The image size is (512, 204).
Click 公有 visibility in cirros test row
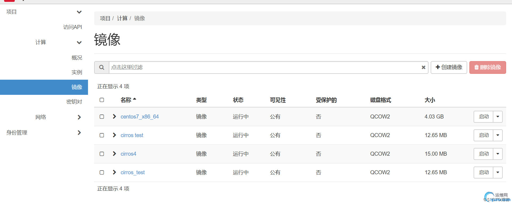tap(275, 135)
